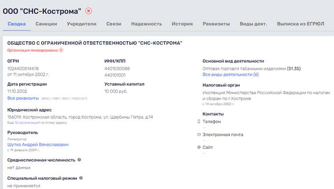The image size is (334, 189).
Task: Select the Сводка tab
Action: tap(17, 24)
